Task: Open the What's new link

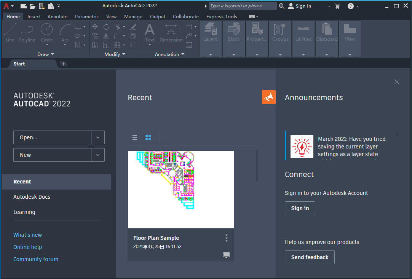Action: [x=27, y=235]
